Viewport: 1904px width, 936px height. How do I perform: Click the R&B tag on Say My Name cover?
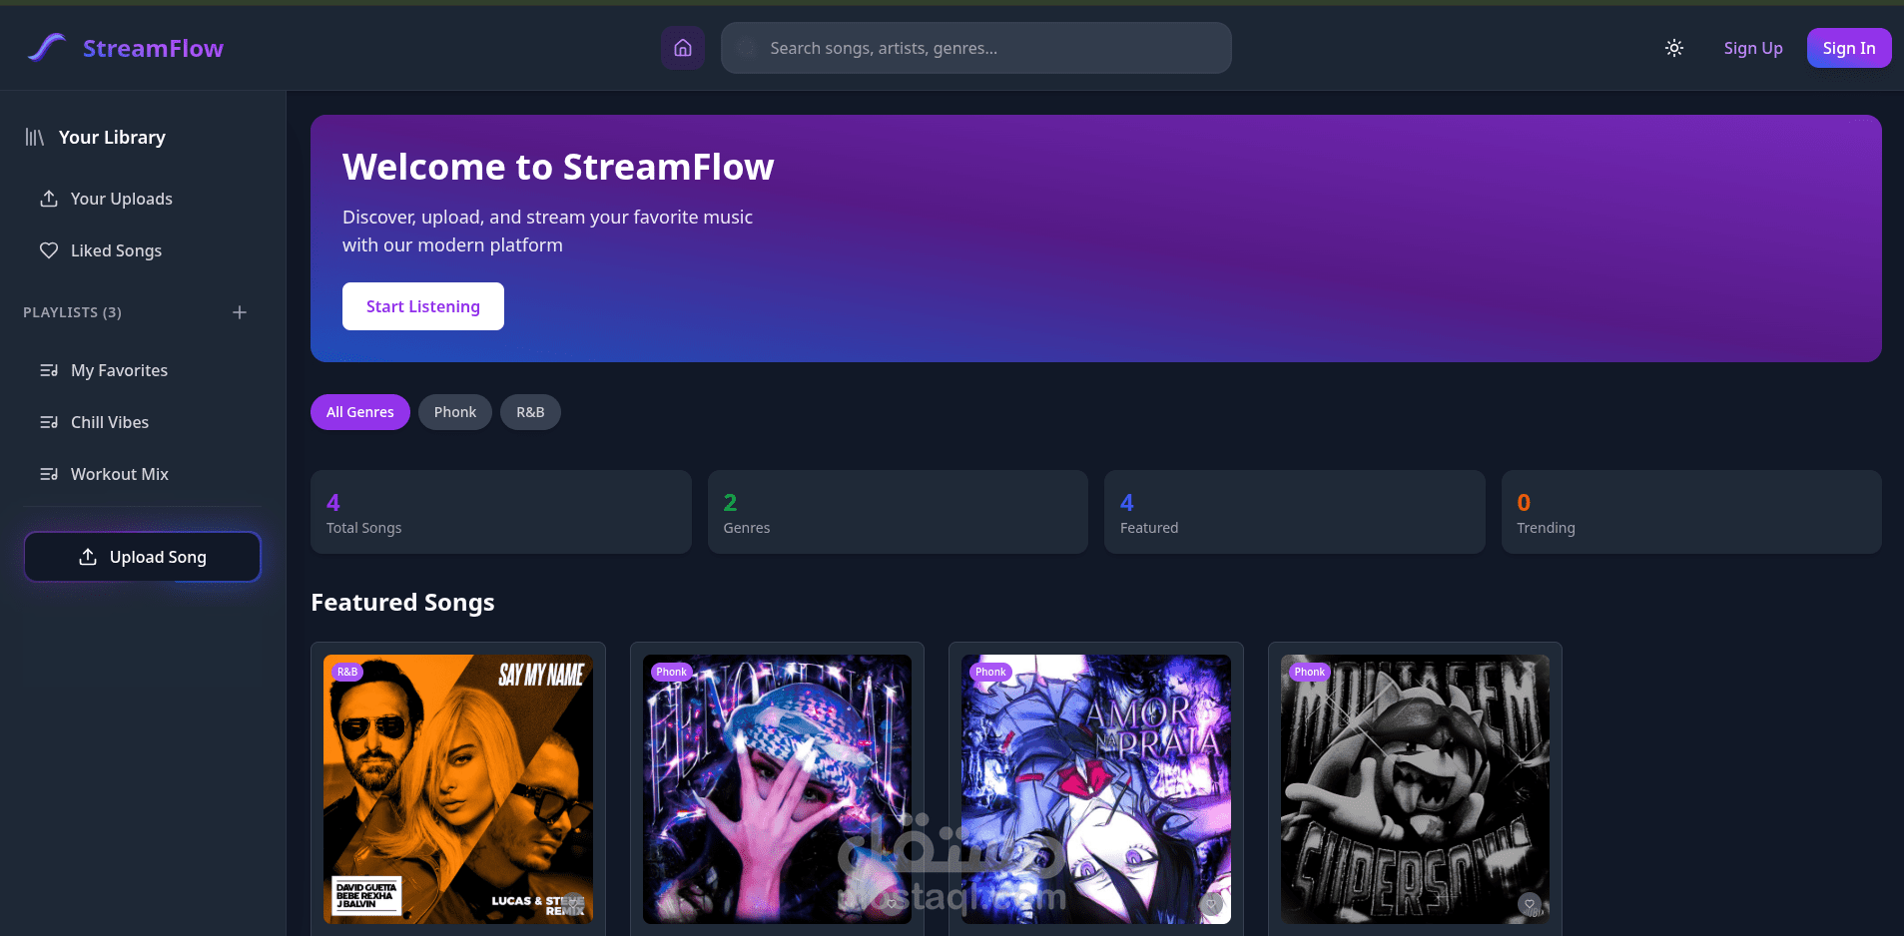pyautogui.click(x=347, y=672)
